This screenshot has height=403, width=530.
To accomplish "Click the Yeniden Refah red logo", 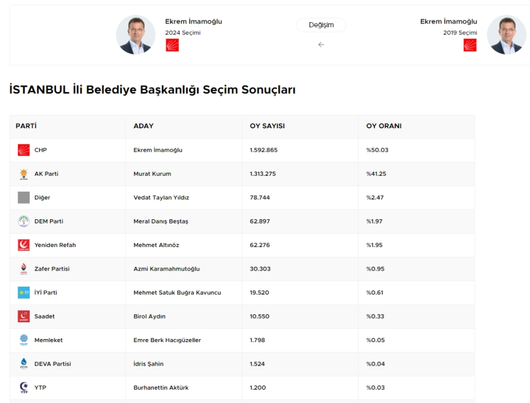I will tap(23, 245).
